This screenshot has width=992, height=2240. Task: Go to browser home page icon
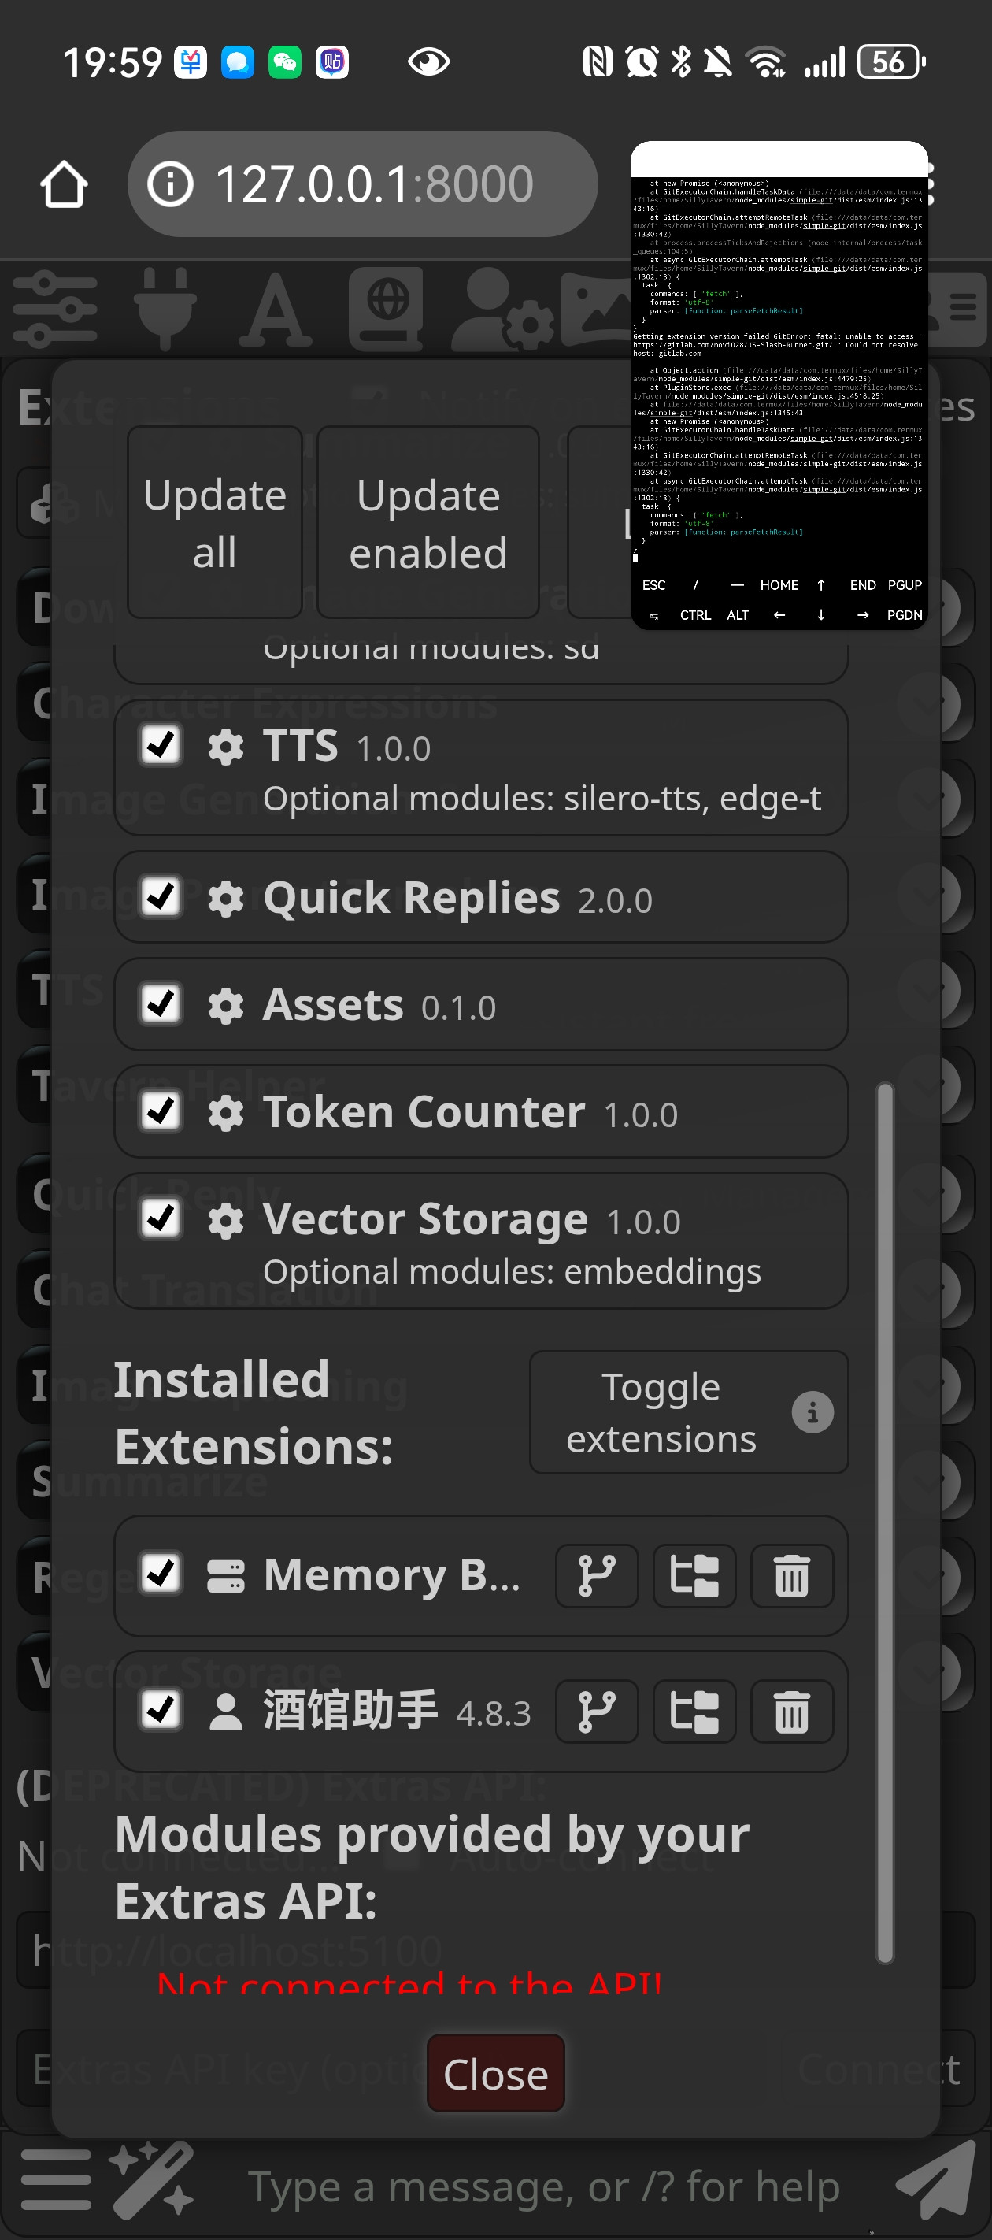[x=65, y=184]
